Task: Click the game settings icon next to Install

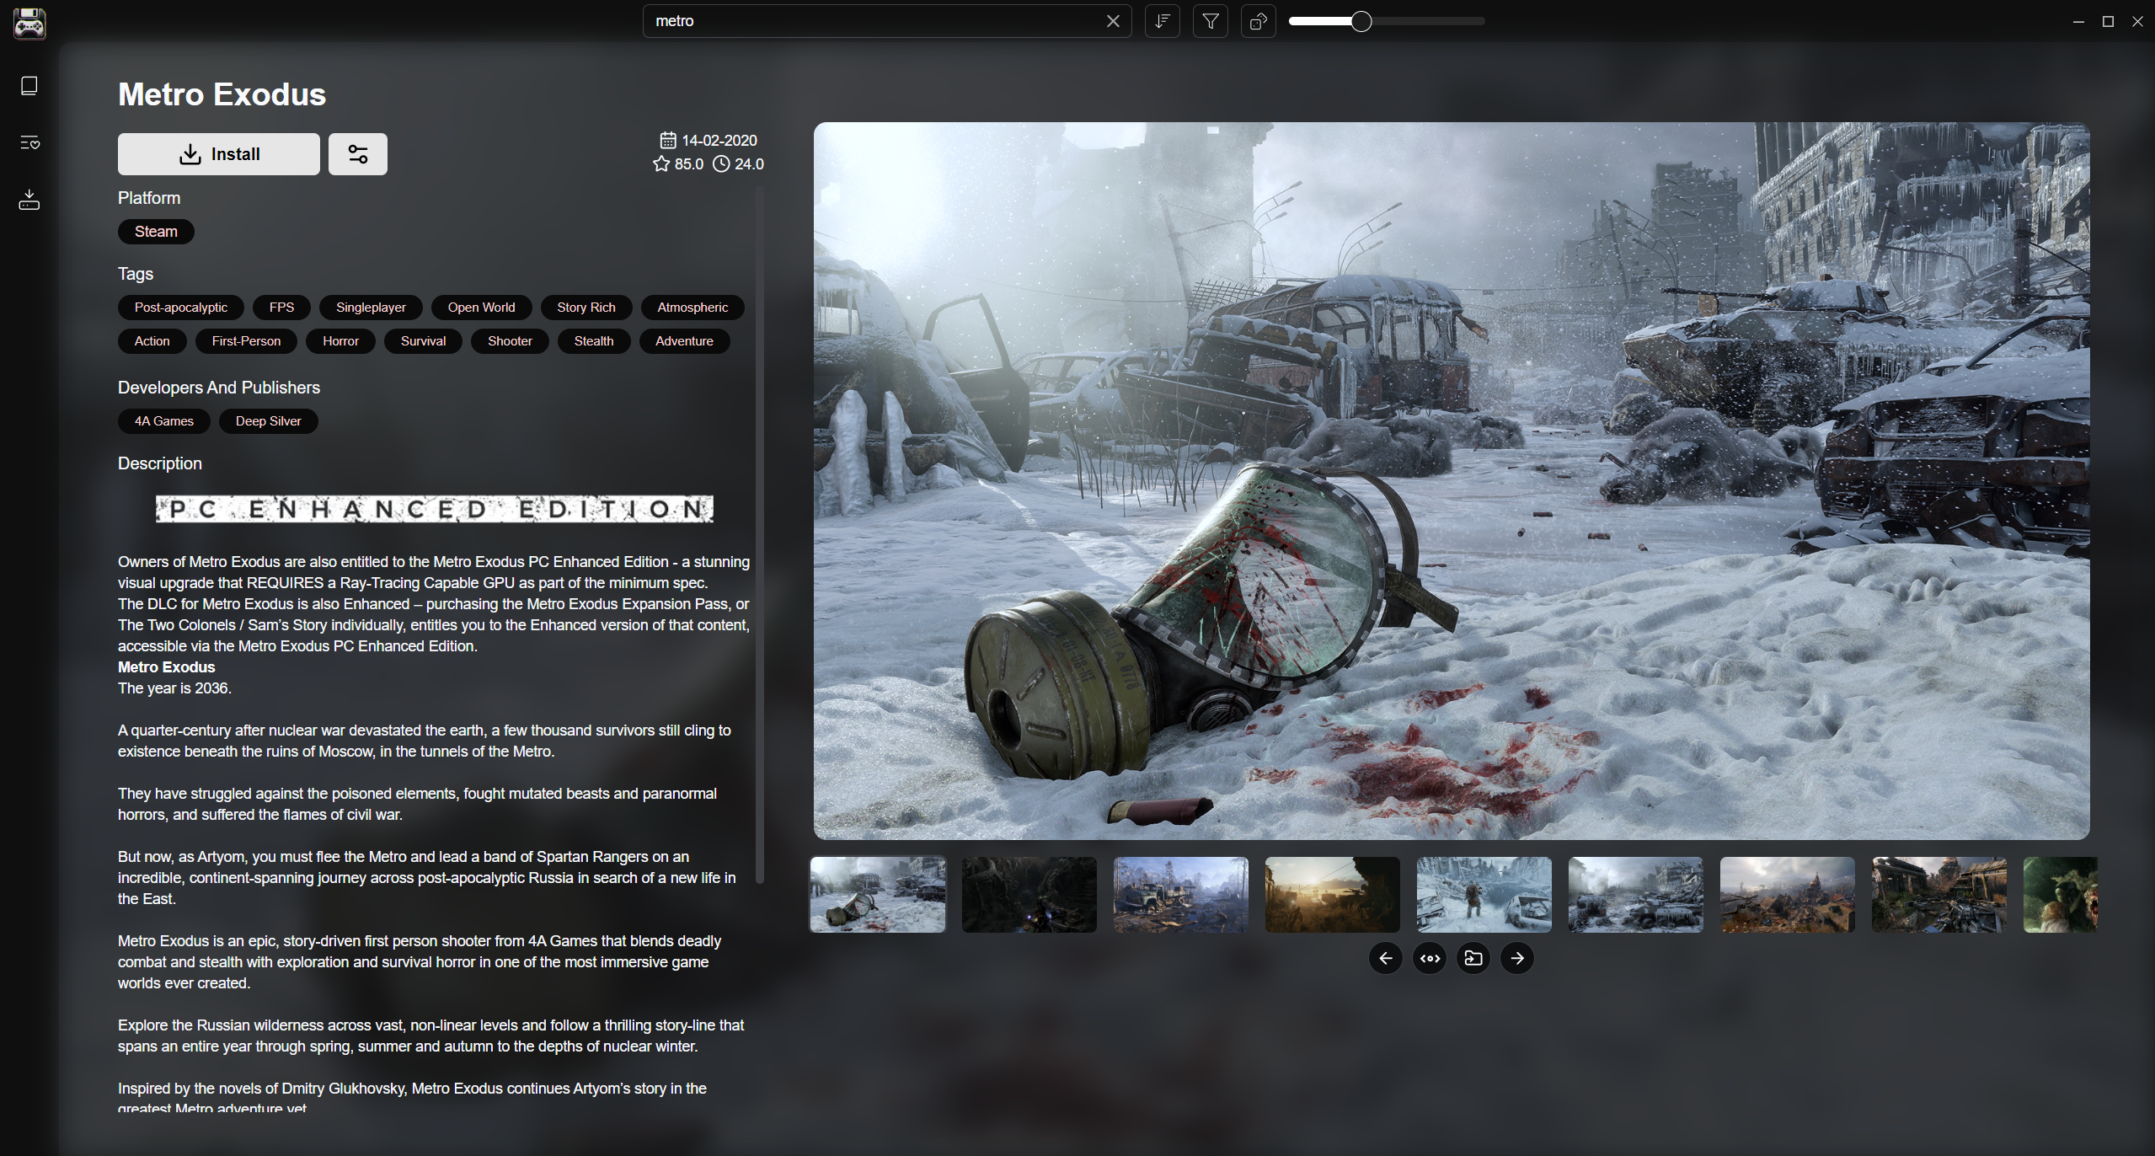Action: pyautogui.click(x=357, y=153)
